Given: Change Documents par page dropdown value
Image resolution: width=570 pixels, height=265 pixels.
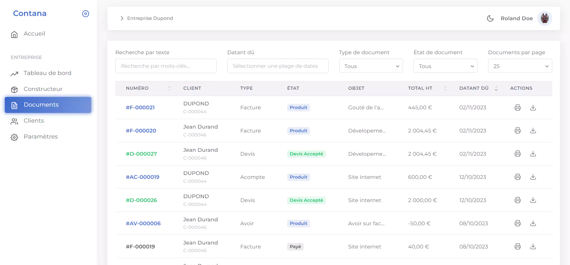Looking at the screenshot, I should tap(520, 66).
